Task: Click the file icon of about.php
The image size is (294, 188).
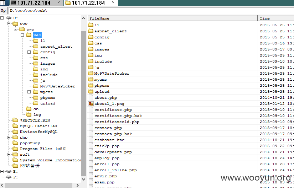Action: tap(91, 97)
